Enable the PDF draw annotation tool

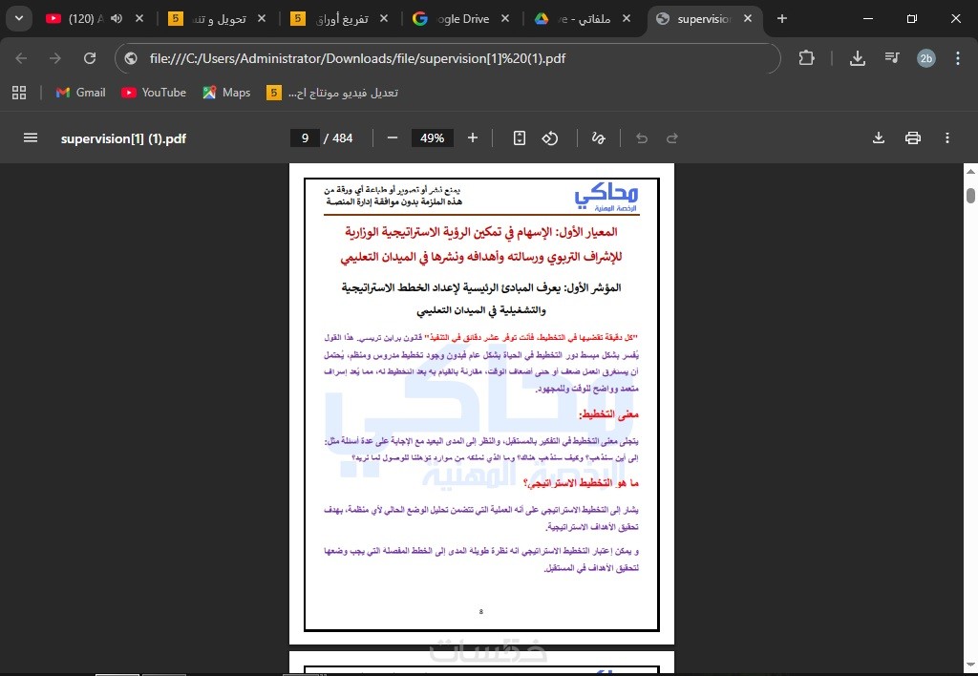pos(598,137)
